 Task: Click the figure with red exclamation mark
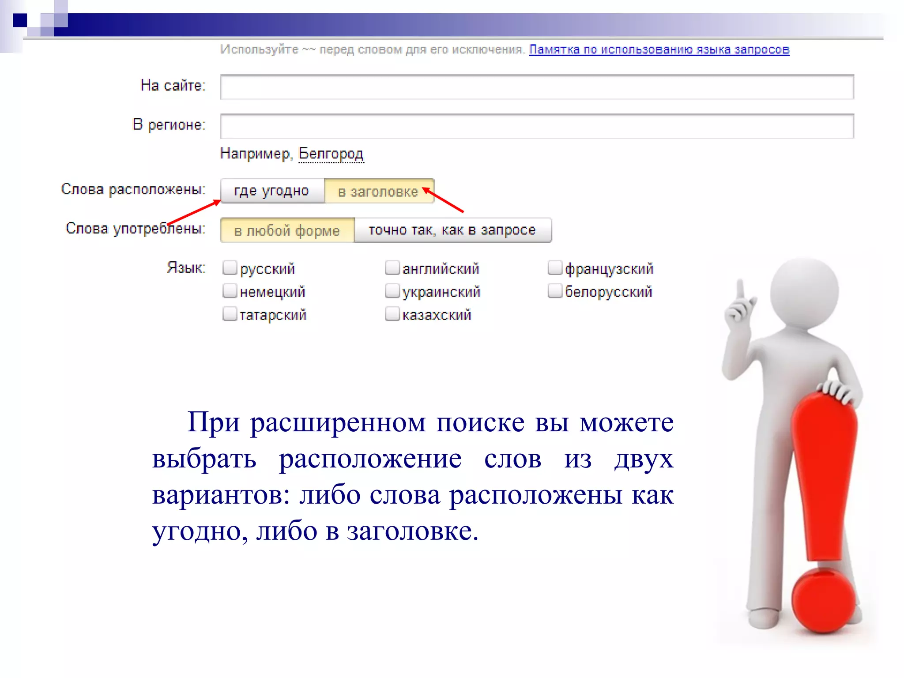click(x=792, y=446)
